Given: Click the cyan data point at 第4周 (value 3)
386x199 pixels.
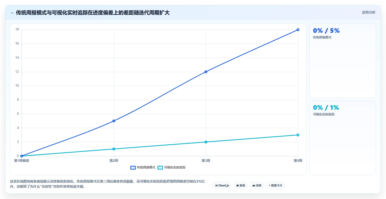Looking at the screenshot, I should point(298,135).
